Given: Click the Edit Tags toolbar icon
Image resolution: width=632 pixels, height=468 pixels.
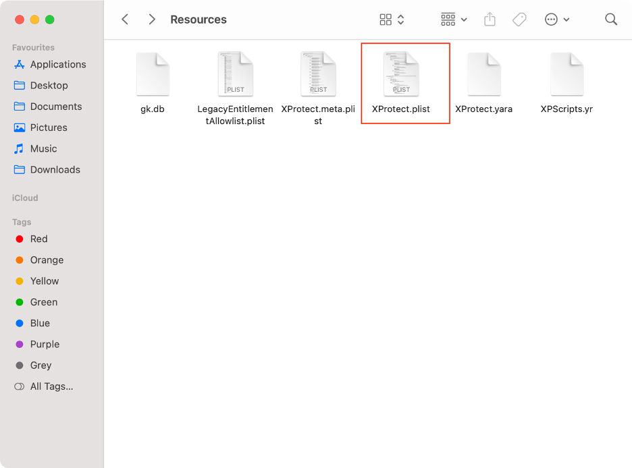Looking at the screenshot, I should click(519, 20).
